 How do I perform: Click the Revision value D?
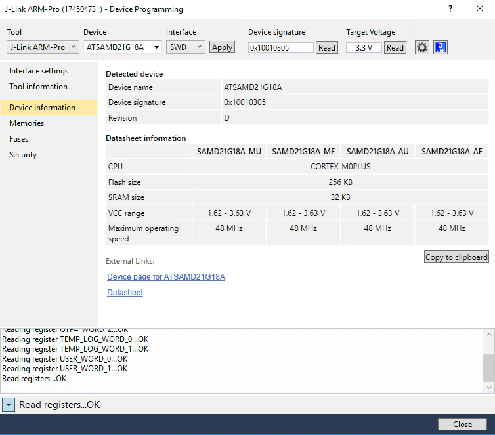tap(226, 118)
